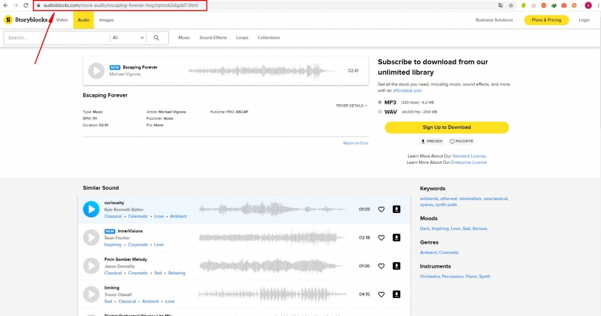Play the 'curiousity' track

[x=91, y=209]
